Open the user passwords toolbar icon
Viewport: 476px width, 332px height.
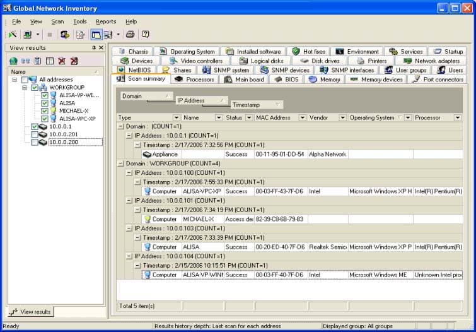pyautogui.click(x=65, y=34)
